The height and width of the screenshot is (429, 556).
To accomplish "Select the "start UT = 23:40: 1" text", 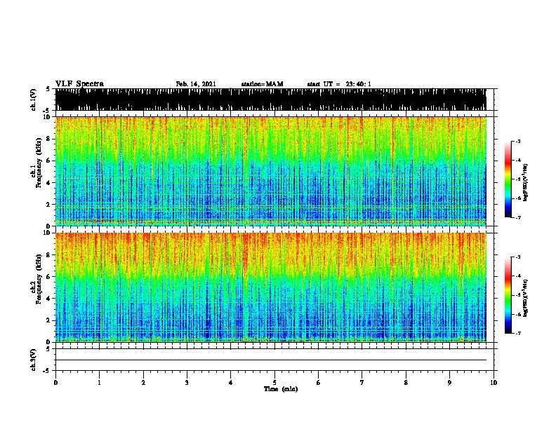I will point(339,84).
